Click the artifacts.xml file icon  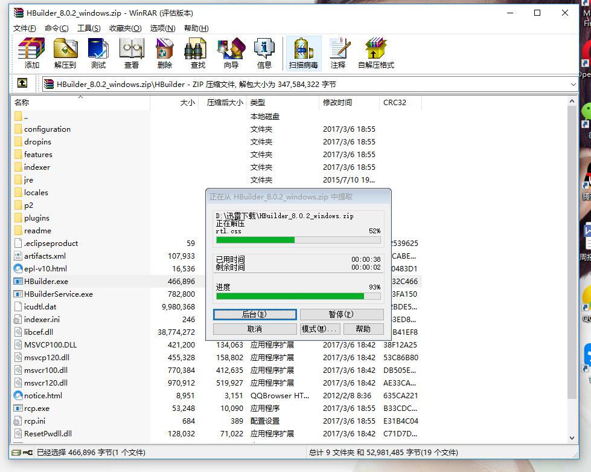[x=18, y=256]
